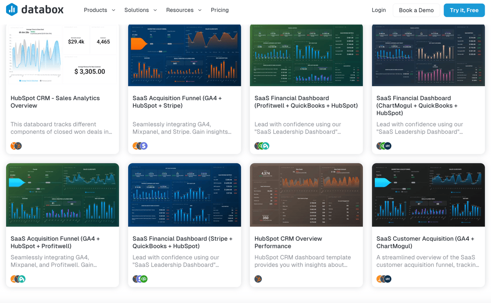The width and height of the screenshot is (491, 303).
Task: Click the Try it, Free button
Action: click(x=464, y=11)
